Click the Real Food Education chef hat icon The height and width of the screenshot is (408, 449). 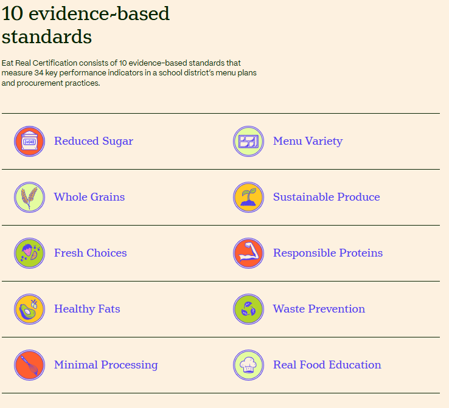pyautogui.click(x=249, y=365)
